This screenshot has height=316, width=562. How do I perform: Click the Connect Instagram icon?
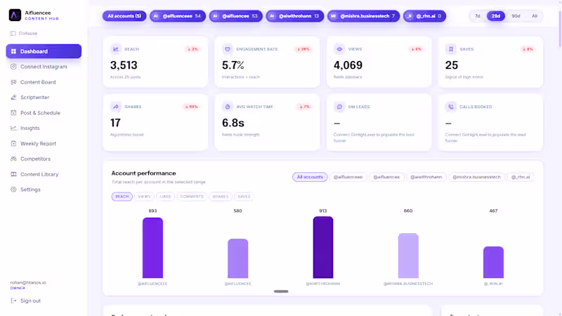pyautogui.click(x=13, y=67)
